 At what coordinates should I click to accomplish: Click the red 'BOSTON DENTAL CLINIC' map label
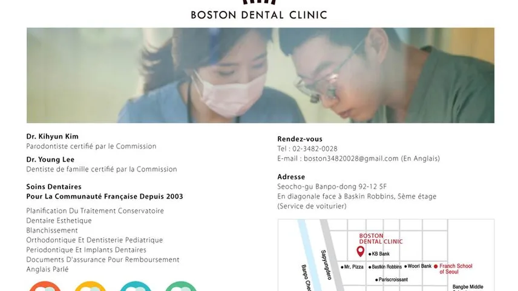pos(381,238)
